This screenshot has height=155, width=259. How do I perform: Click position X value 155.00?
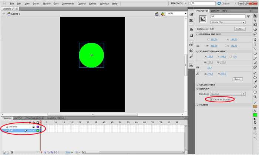[x=214, y=40]
